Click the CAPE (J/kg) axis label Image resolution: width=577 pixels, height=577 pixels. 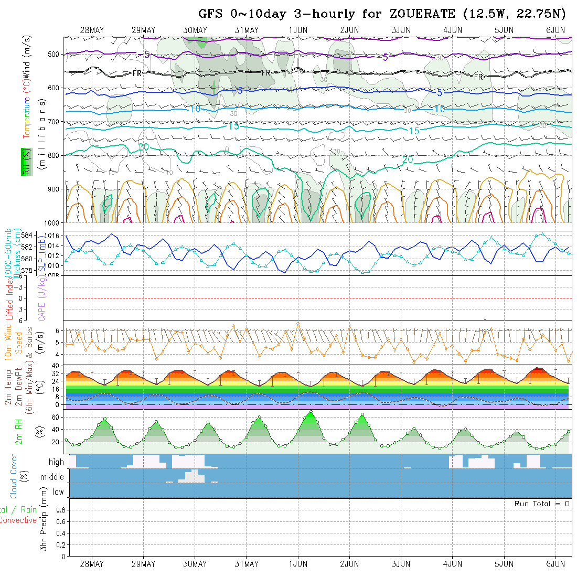[41, 298]
